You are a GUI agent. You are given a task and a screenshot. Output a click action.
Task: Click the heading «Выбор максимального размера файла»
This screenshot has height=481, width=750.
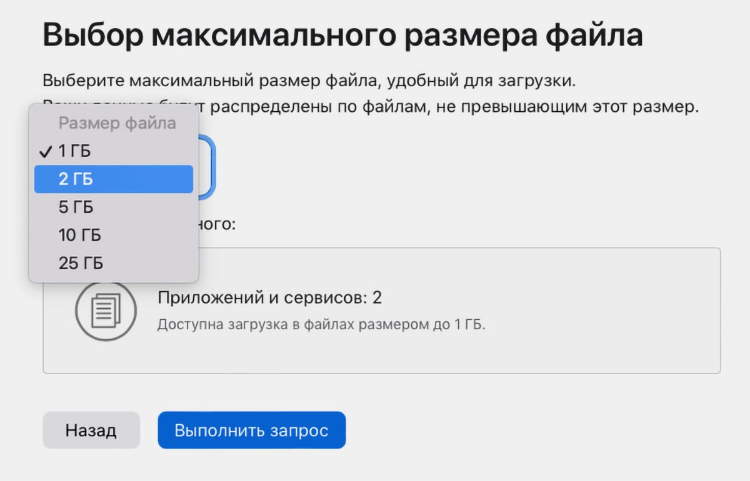[x=342, y=36]
